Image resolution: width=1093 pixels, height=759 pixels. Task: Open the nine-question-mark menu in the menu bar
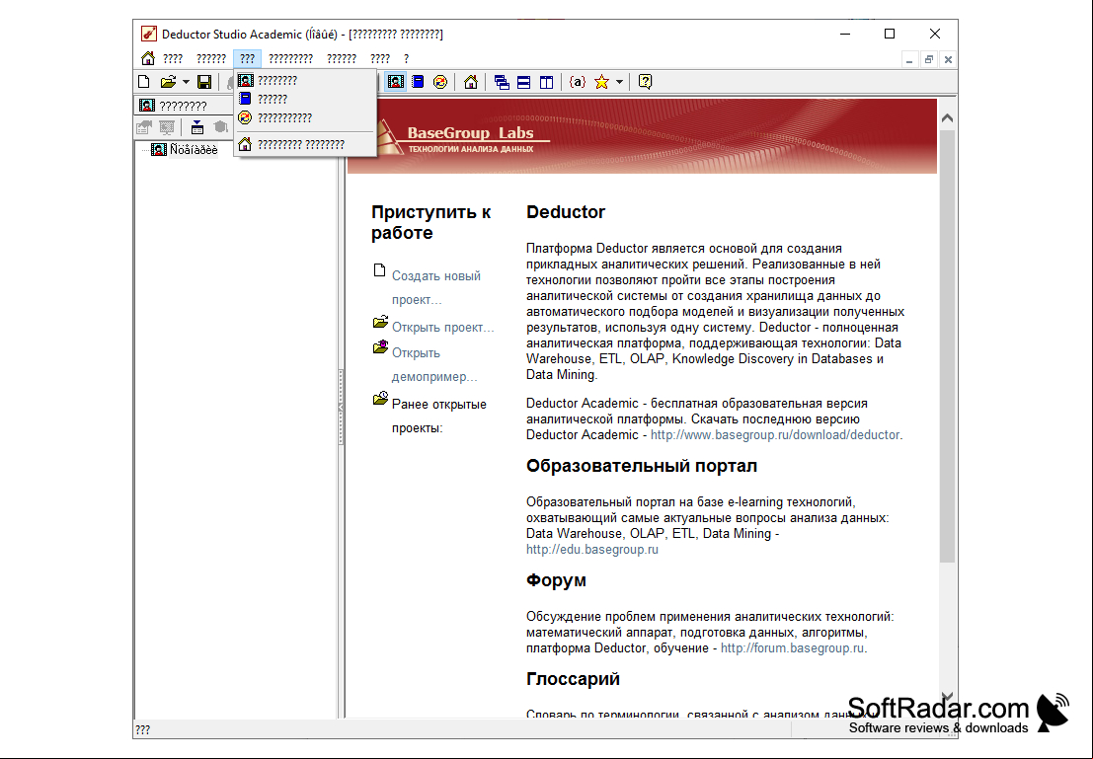pyautogui.click(x=290, y=58)
